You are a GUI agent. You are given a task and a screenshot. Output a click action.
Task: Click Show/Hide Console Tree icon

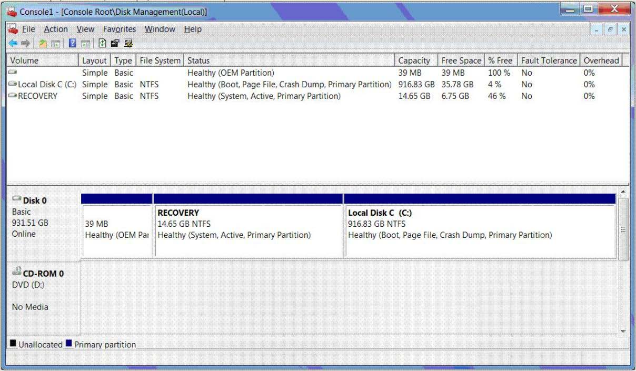click(55, 43)
